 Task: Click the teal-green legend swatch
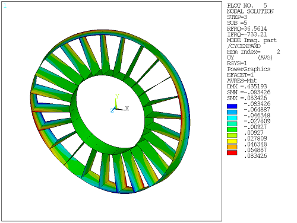pyautogui.click(x=232, y=124)
